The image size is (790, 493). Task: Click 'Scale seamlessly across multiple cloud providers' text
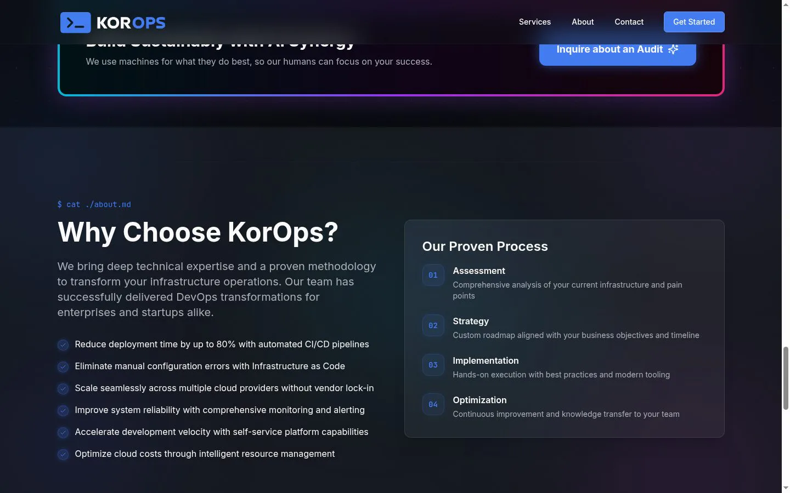pyautogui.click(x=224, y=388)
